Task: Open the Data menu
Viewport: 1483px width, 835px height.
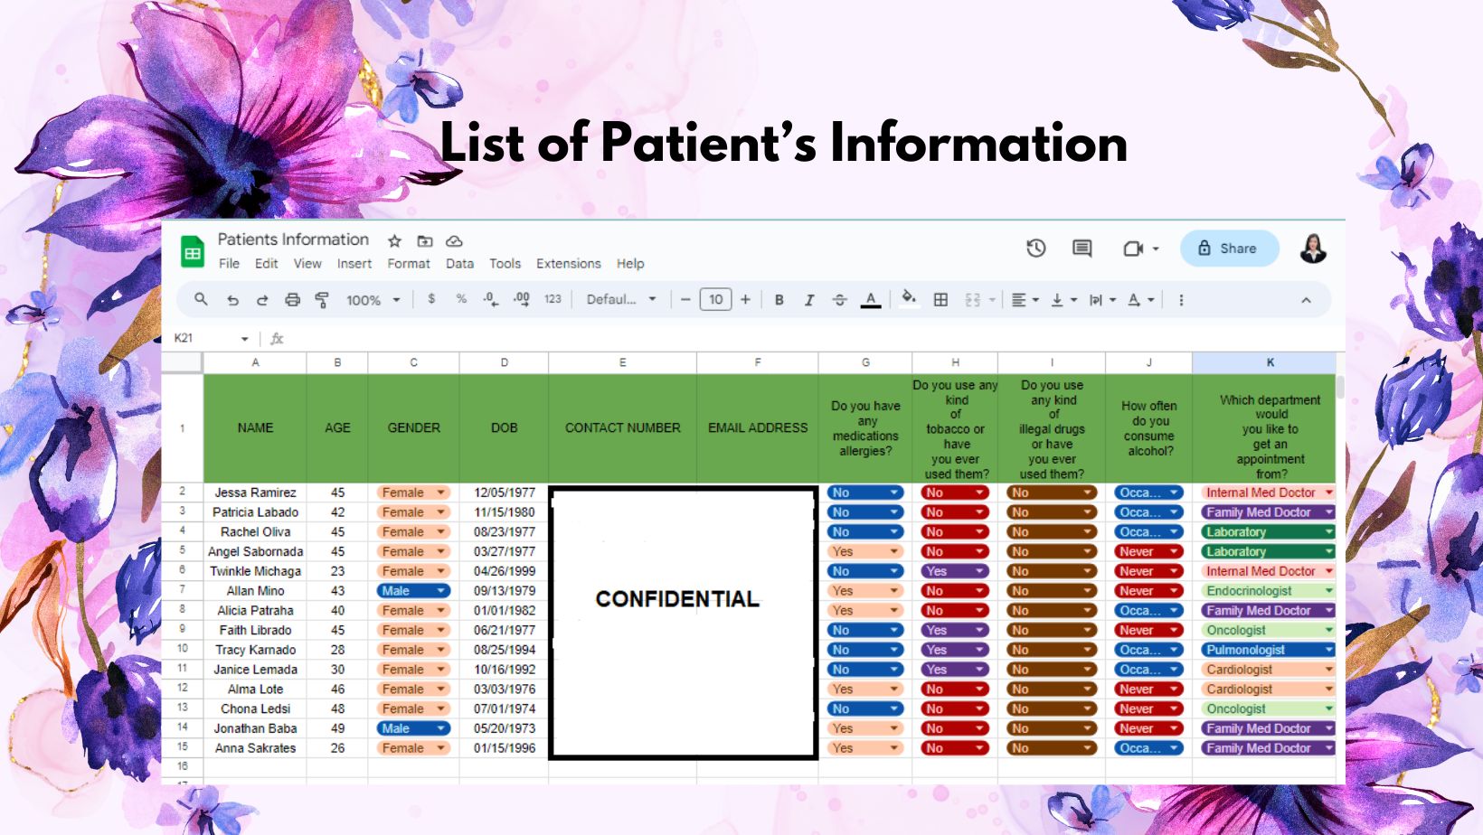Action: [459, 264]
